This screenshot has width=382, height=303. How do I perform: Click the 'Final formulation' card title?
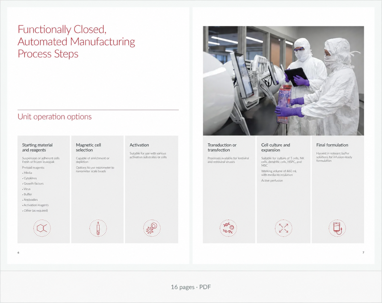coord(332,145)
